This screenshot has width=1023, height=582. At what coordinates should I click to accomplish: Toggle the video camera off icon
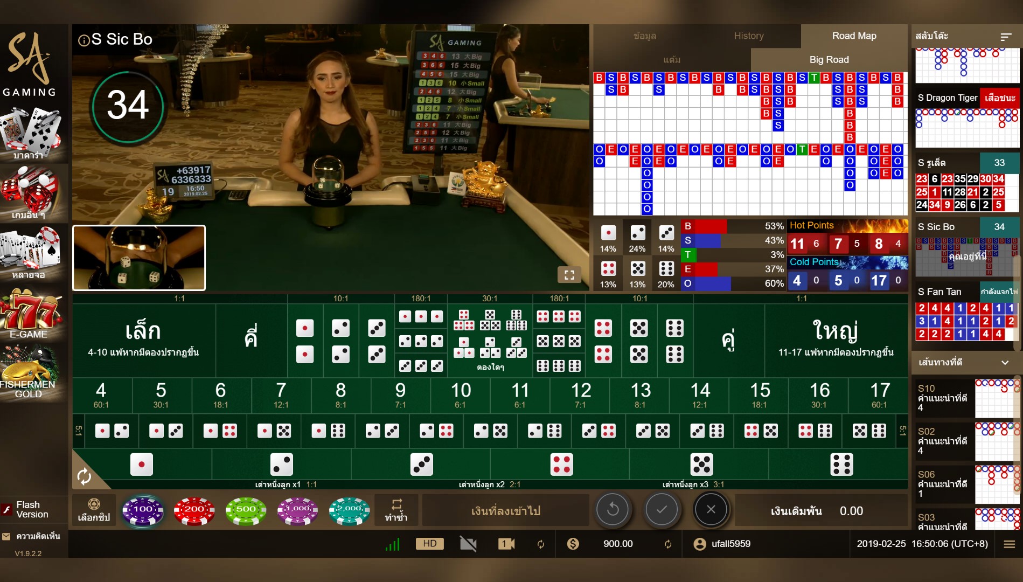click(468, 544)
